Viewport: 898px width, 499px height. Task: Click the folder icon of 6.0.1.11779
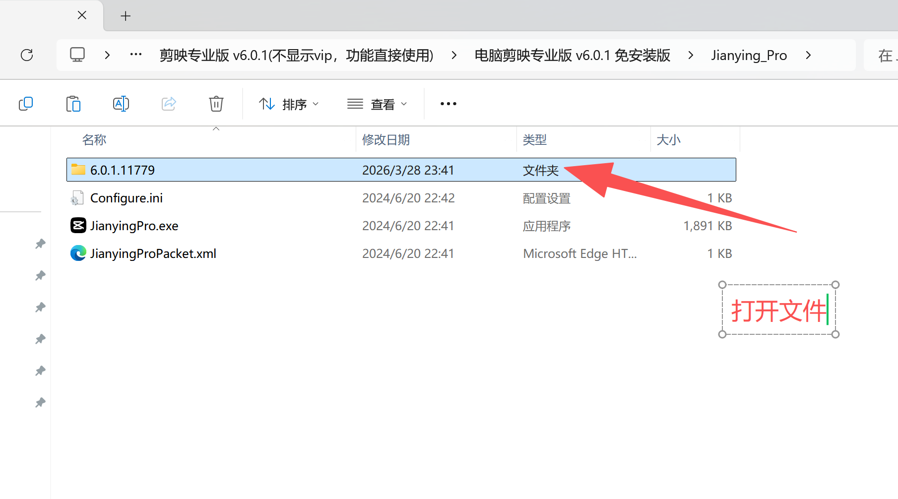click(x=78, y=170)
